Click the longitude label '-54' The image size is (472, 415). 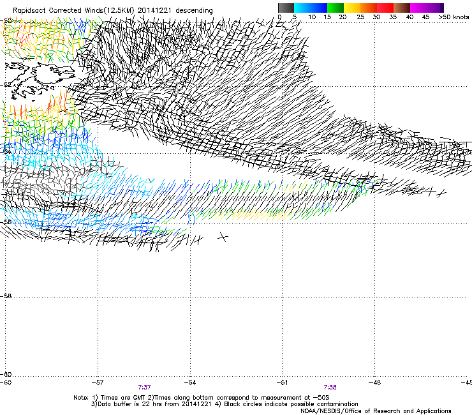(x=190, y=382)
